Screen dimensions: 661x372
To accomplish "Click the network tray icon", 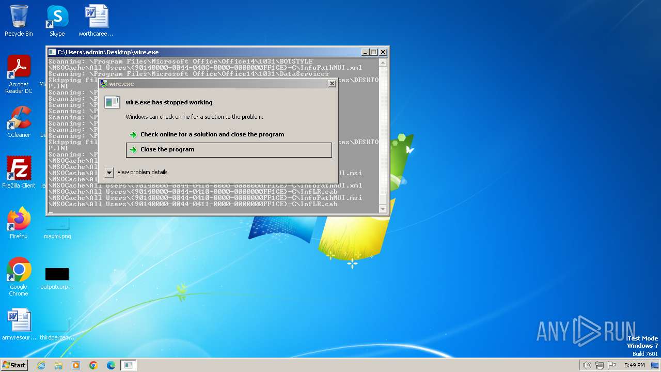I will [x=600, y=365].
